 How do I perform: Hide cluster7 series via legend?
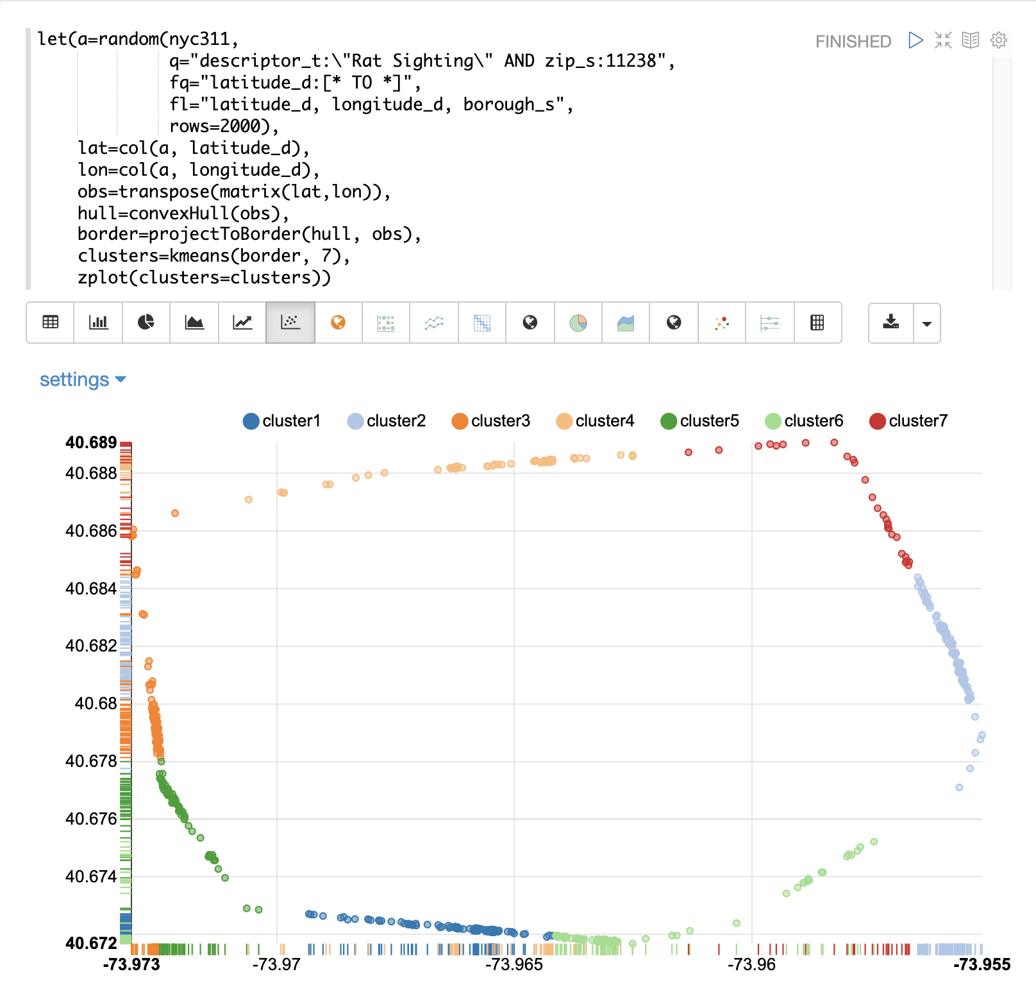point(908,421)
